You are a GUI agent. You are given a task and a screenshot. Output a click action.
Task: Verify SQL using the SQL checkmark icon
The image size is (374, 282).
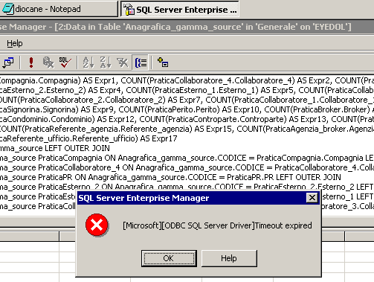[65, 63]
